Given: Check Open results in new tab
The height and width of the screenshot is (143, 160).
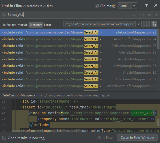Looking at the screenshot, I should point(4,138).
